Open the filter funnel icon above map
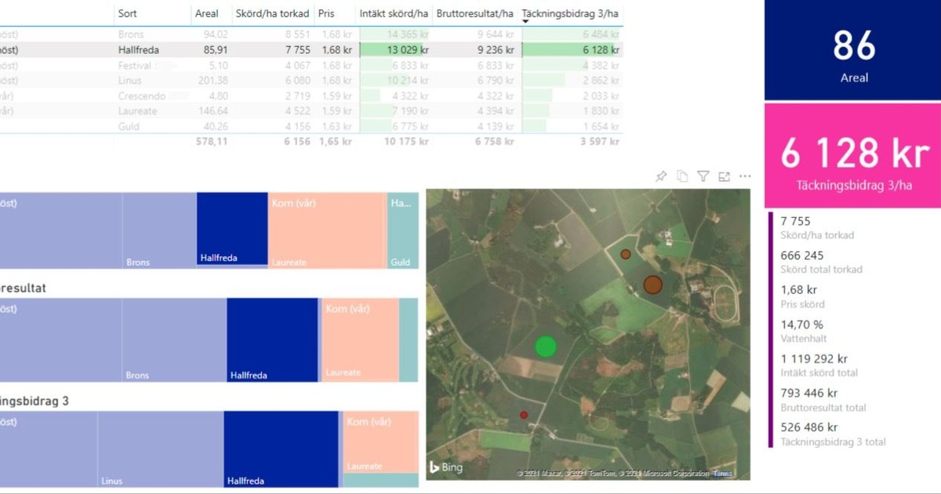 click(703, 176)
